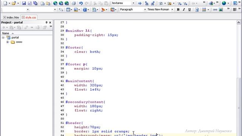Screen dimensions: 242x136
Task: Open the second empty combo box in second toolbar
Action: click(x=55, y=9)
